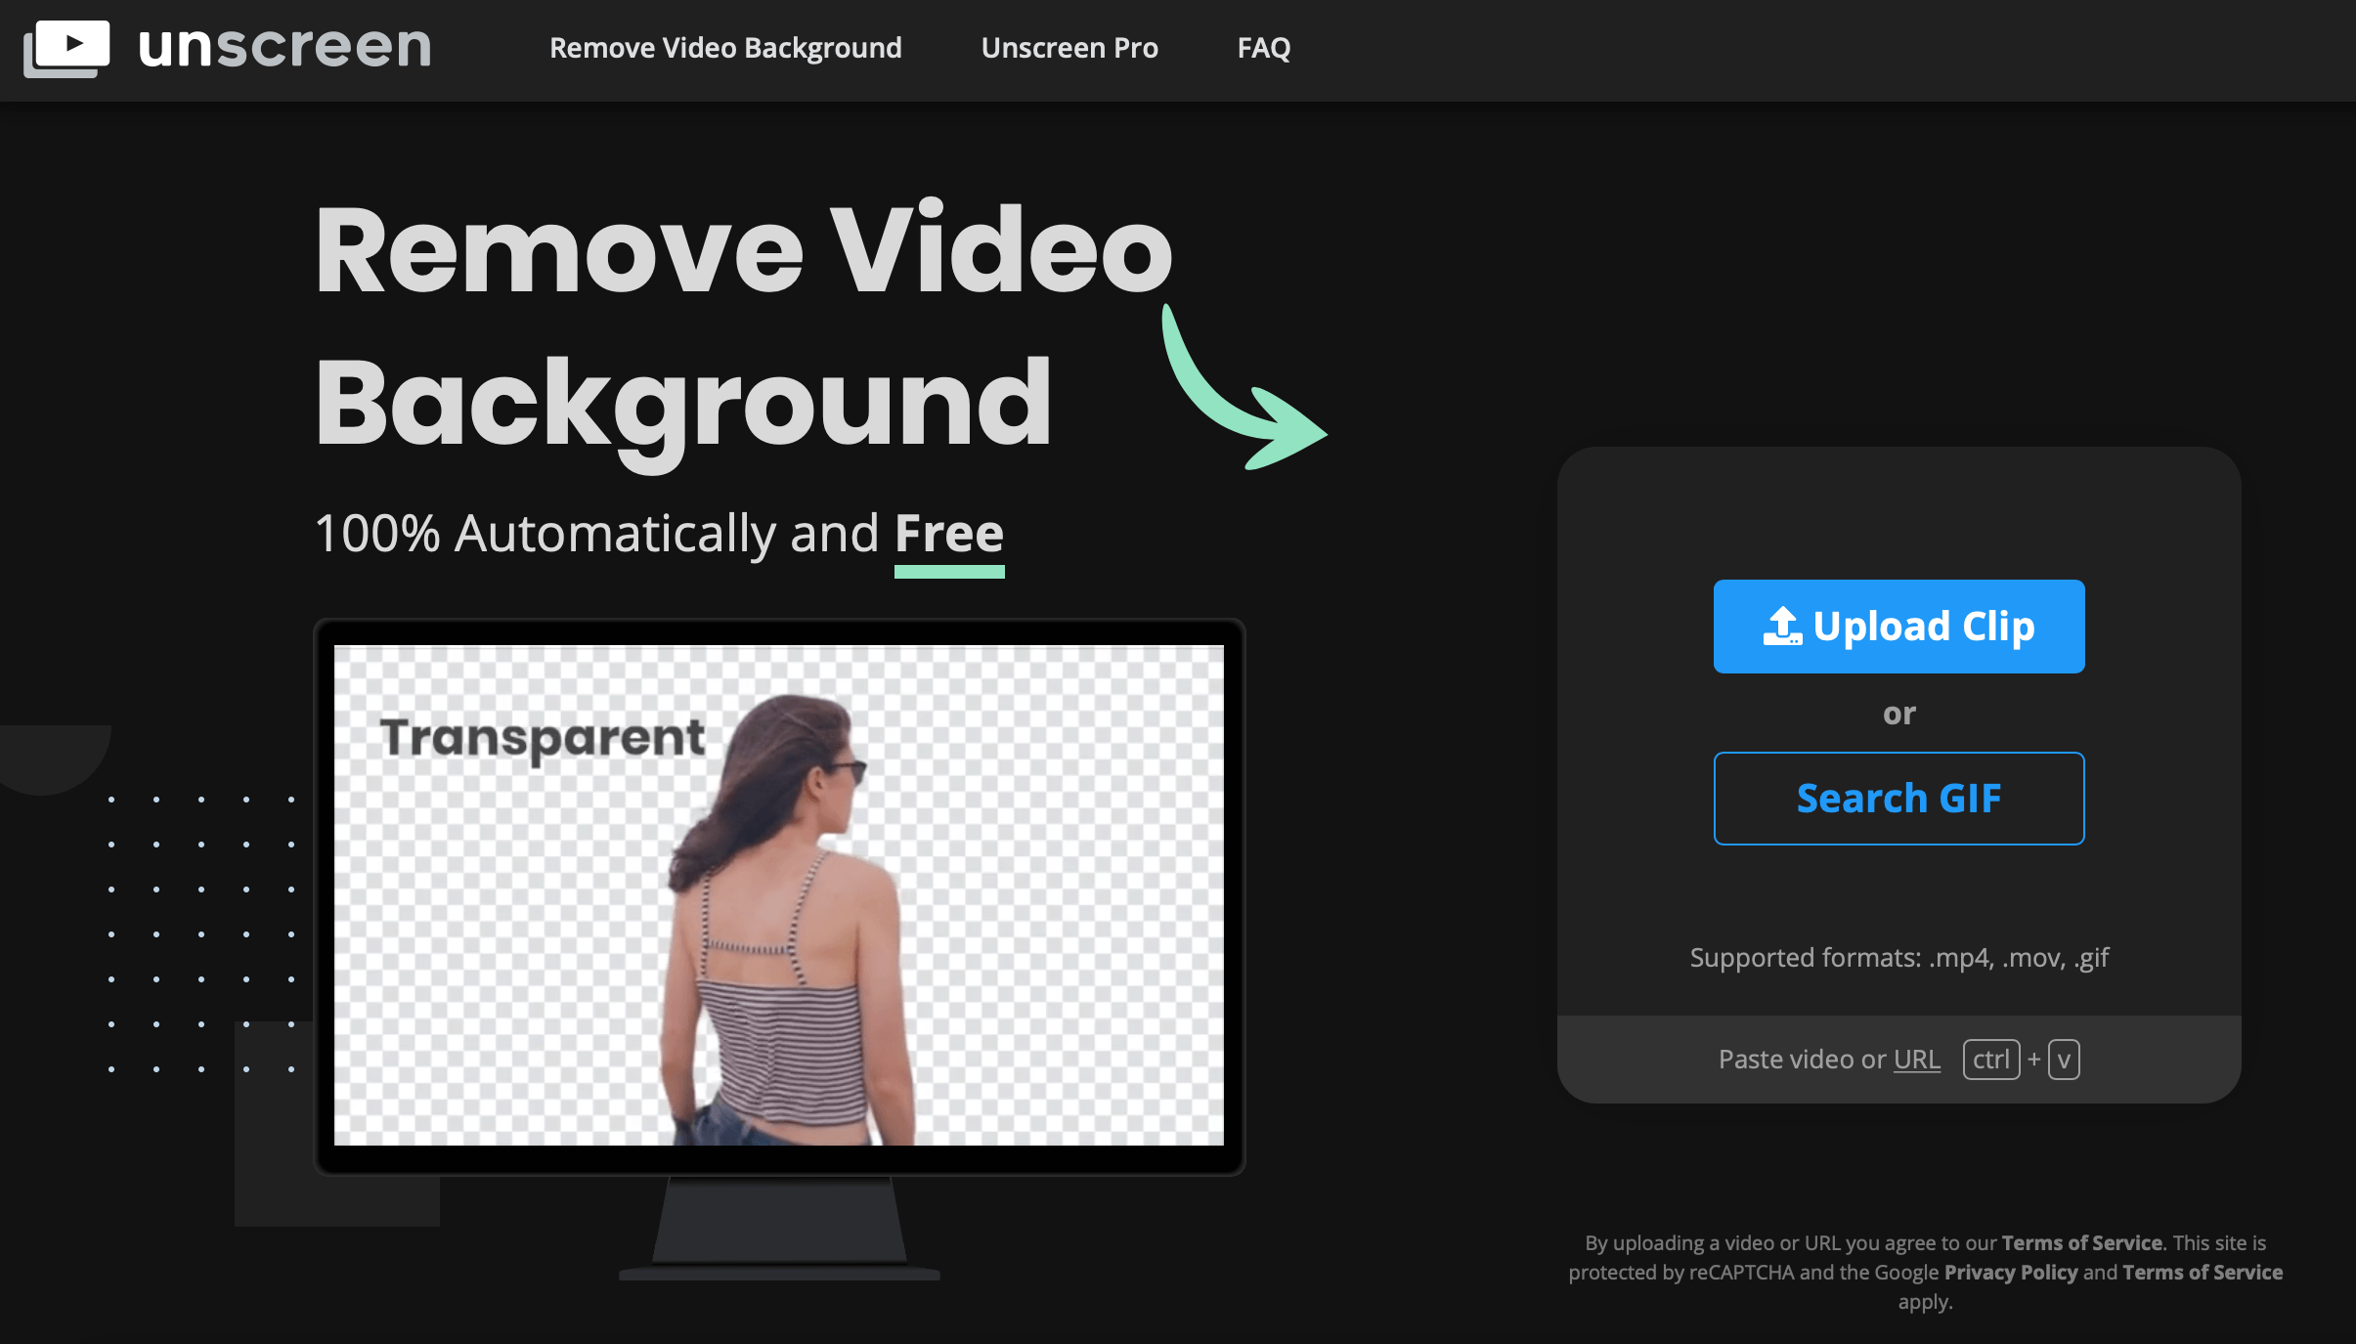
Task: Click the unscreen play logo icon
Action: [66, 48]
